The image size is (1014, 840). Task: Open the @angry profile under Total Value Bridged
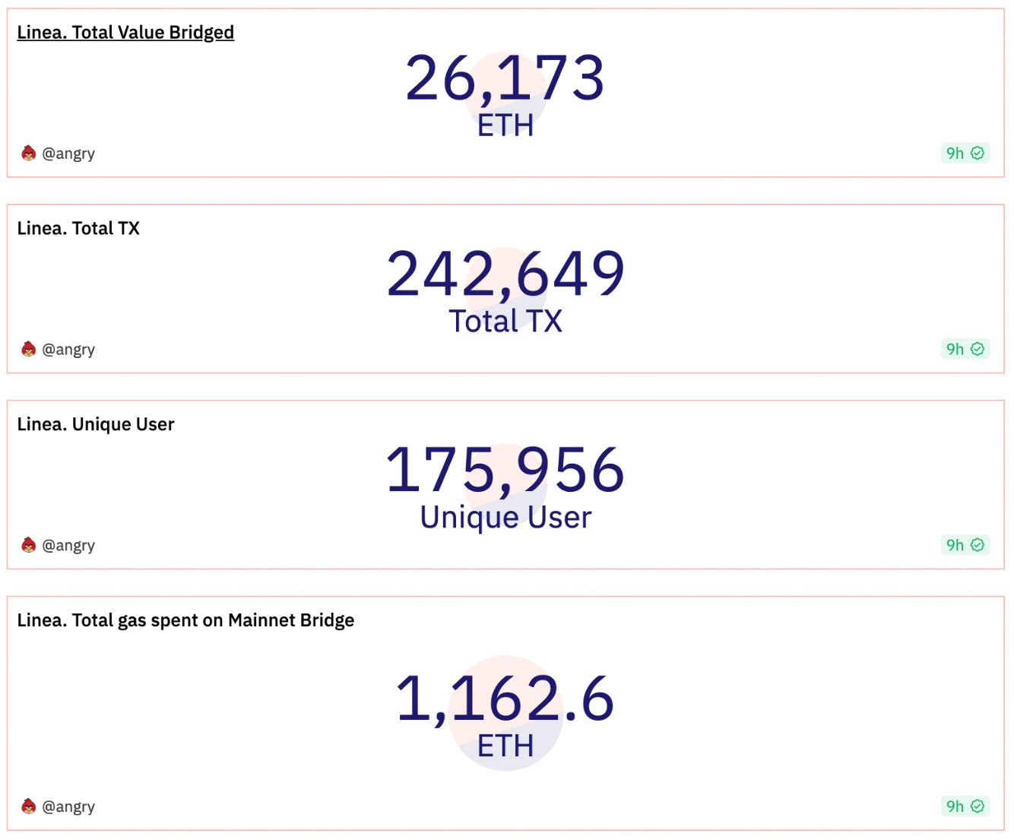point(70,153)
